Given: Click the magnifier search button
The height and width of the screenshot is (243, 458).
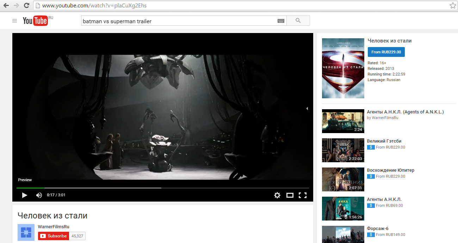Looking at the screenshot, I should 298,21.
